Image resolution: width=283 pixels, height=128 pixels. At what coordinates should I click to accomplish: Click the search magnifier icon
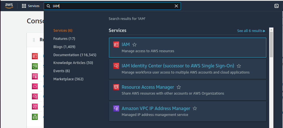click(x=48, y=6)
